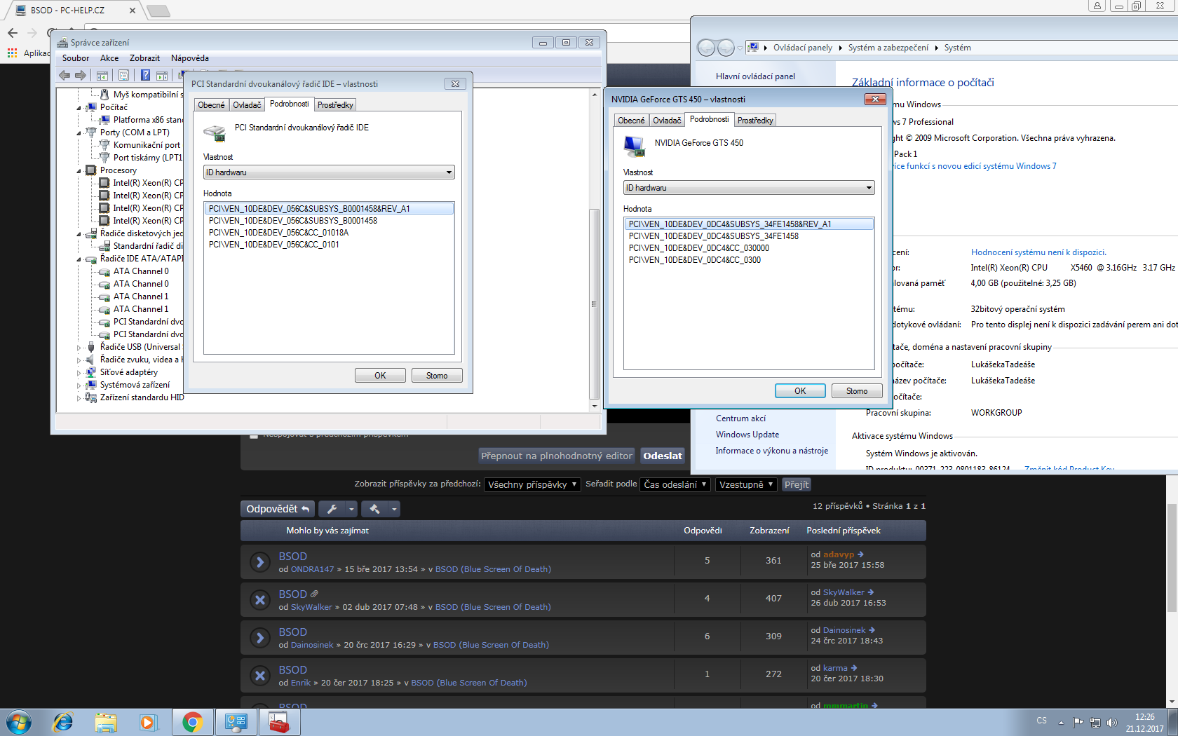Screen dimensions: 1178x736
Task: Click the Forward arrow in Device Manager toolbar
Action: click(81, 75)
